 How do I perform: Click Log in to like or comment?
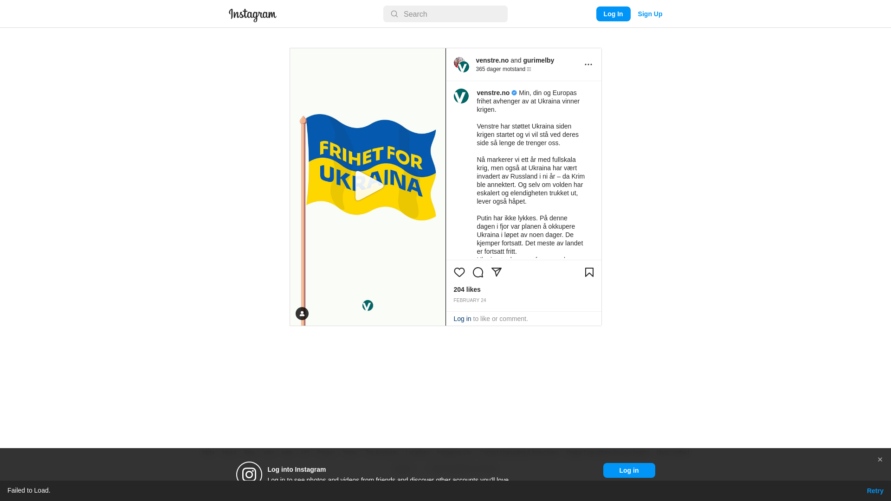click(462, 319)
